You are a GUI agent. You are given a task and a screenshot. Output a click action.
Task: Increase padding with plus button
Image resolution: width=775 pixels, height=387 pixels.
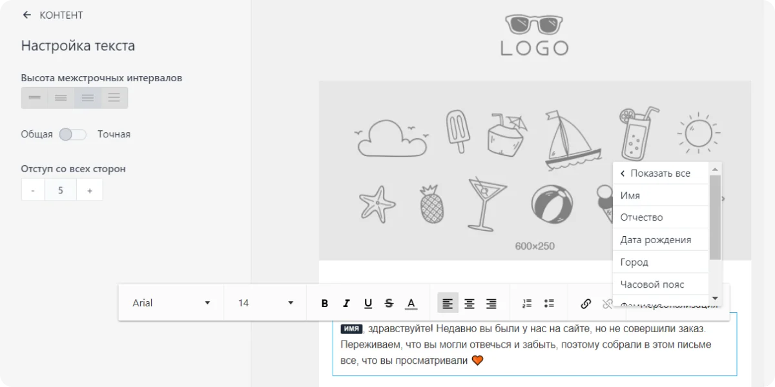[x=90, y=190]
